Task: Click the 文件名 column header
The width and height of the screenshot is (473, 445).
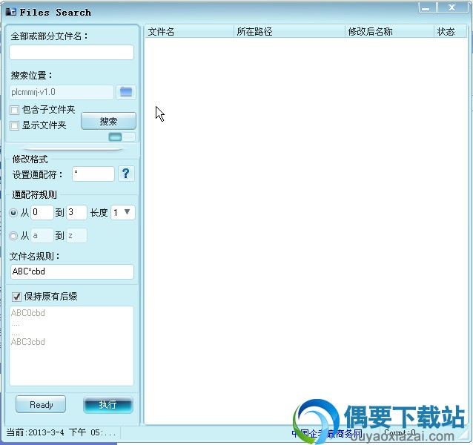Action: click(190, 32)
